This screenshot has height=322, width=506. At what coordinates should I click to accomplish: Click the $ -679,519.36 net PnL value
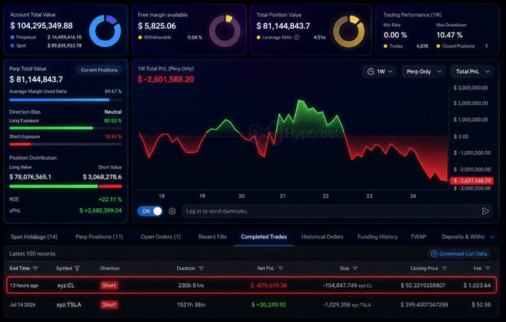(269, 286)
